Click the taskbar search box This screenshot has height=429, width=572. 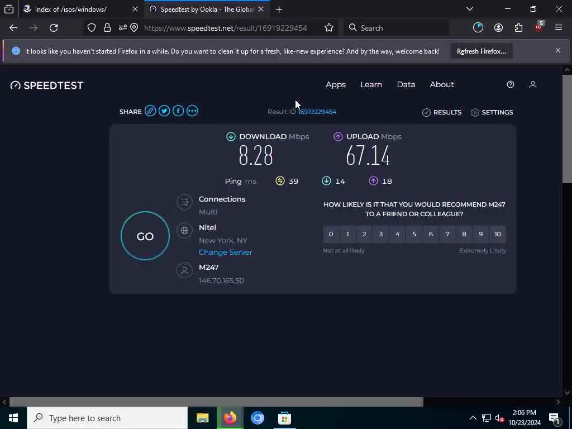pyautogui.click(x=107, y=418)
